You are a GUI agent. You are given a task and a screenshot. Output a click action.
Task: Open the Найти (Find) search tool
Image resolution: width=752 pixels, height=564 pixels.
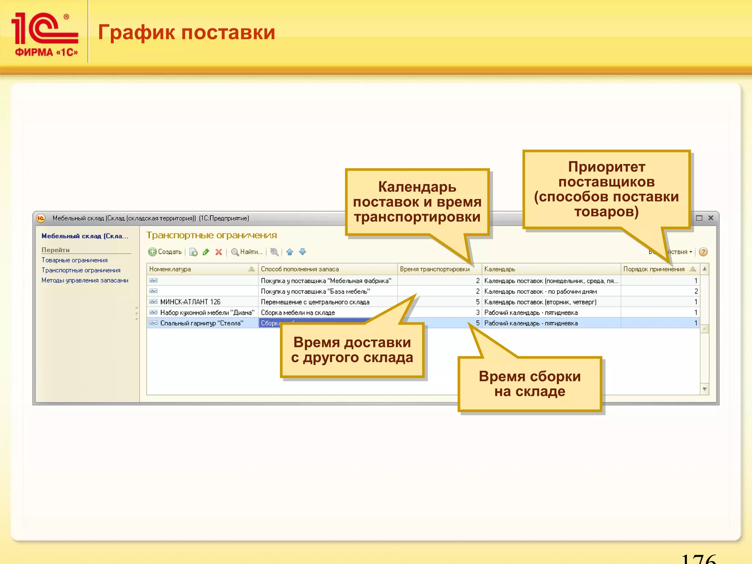point(247,252)
